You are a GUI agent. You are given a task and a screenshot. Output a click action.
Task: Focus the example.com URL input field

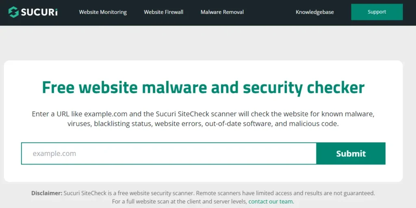169,153
